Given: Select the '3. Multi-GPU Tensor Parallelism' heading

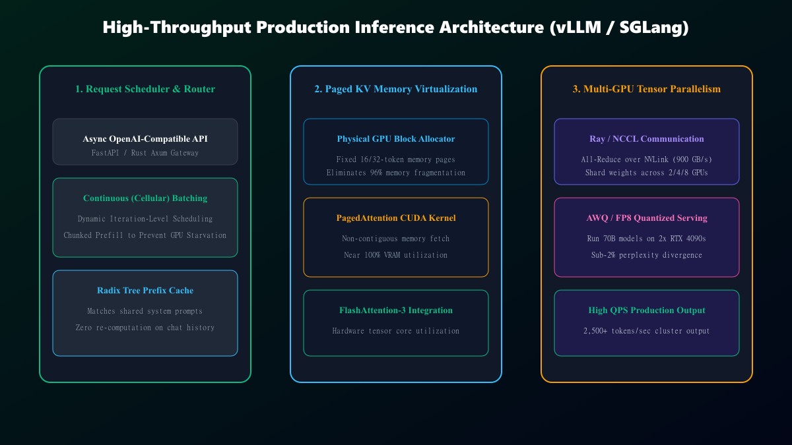Looking at the screenshot, I should tap(647, 89).
